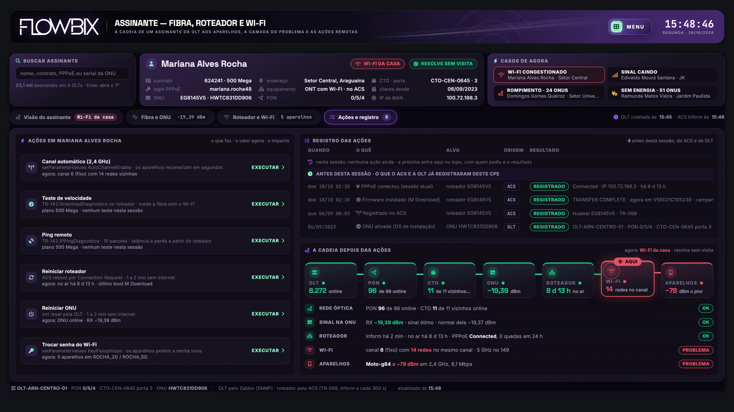Open the MENU button
734x412 pixels.
pos(630,27)
